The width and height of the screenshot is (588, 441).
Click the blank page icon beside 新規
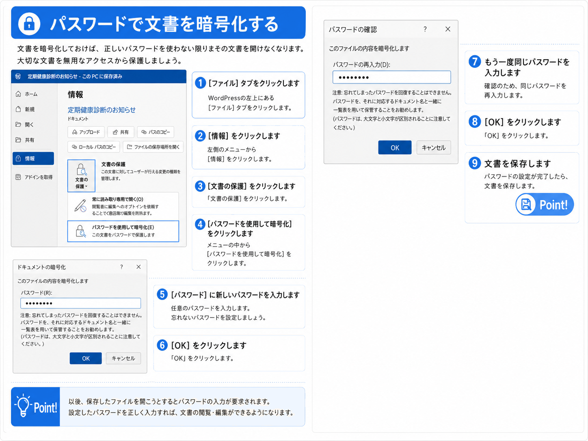pyautogui.click(x=18, y=109)
